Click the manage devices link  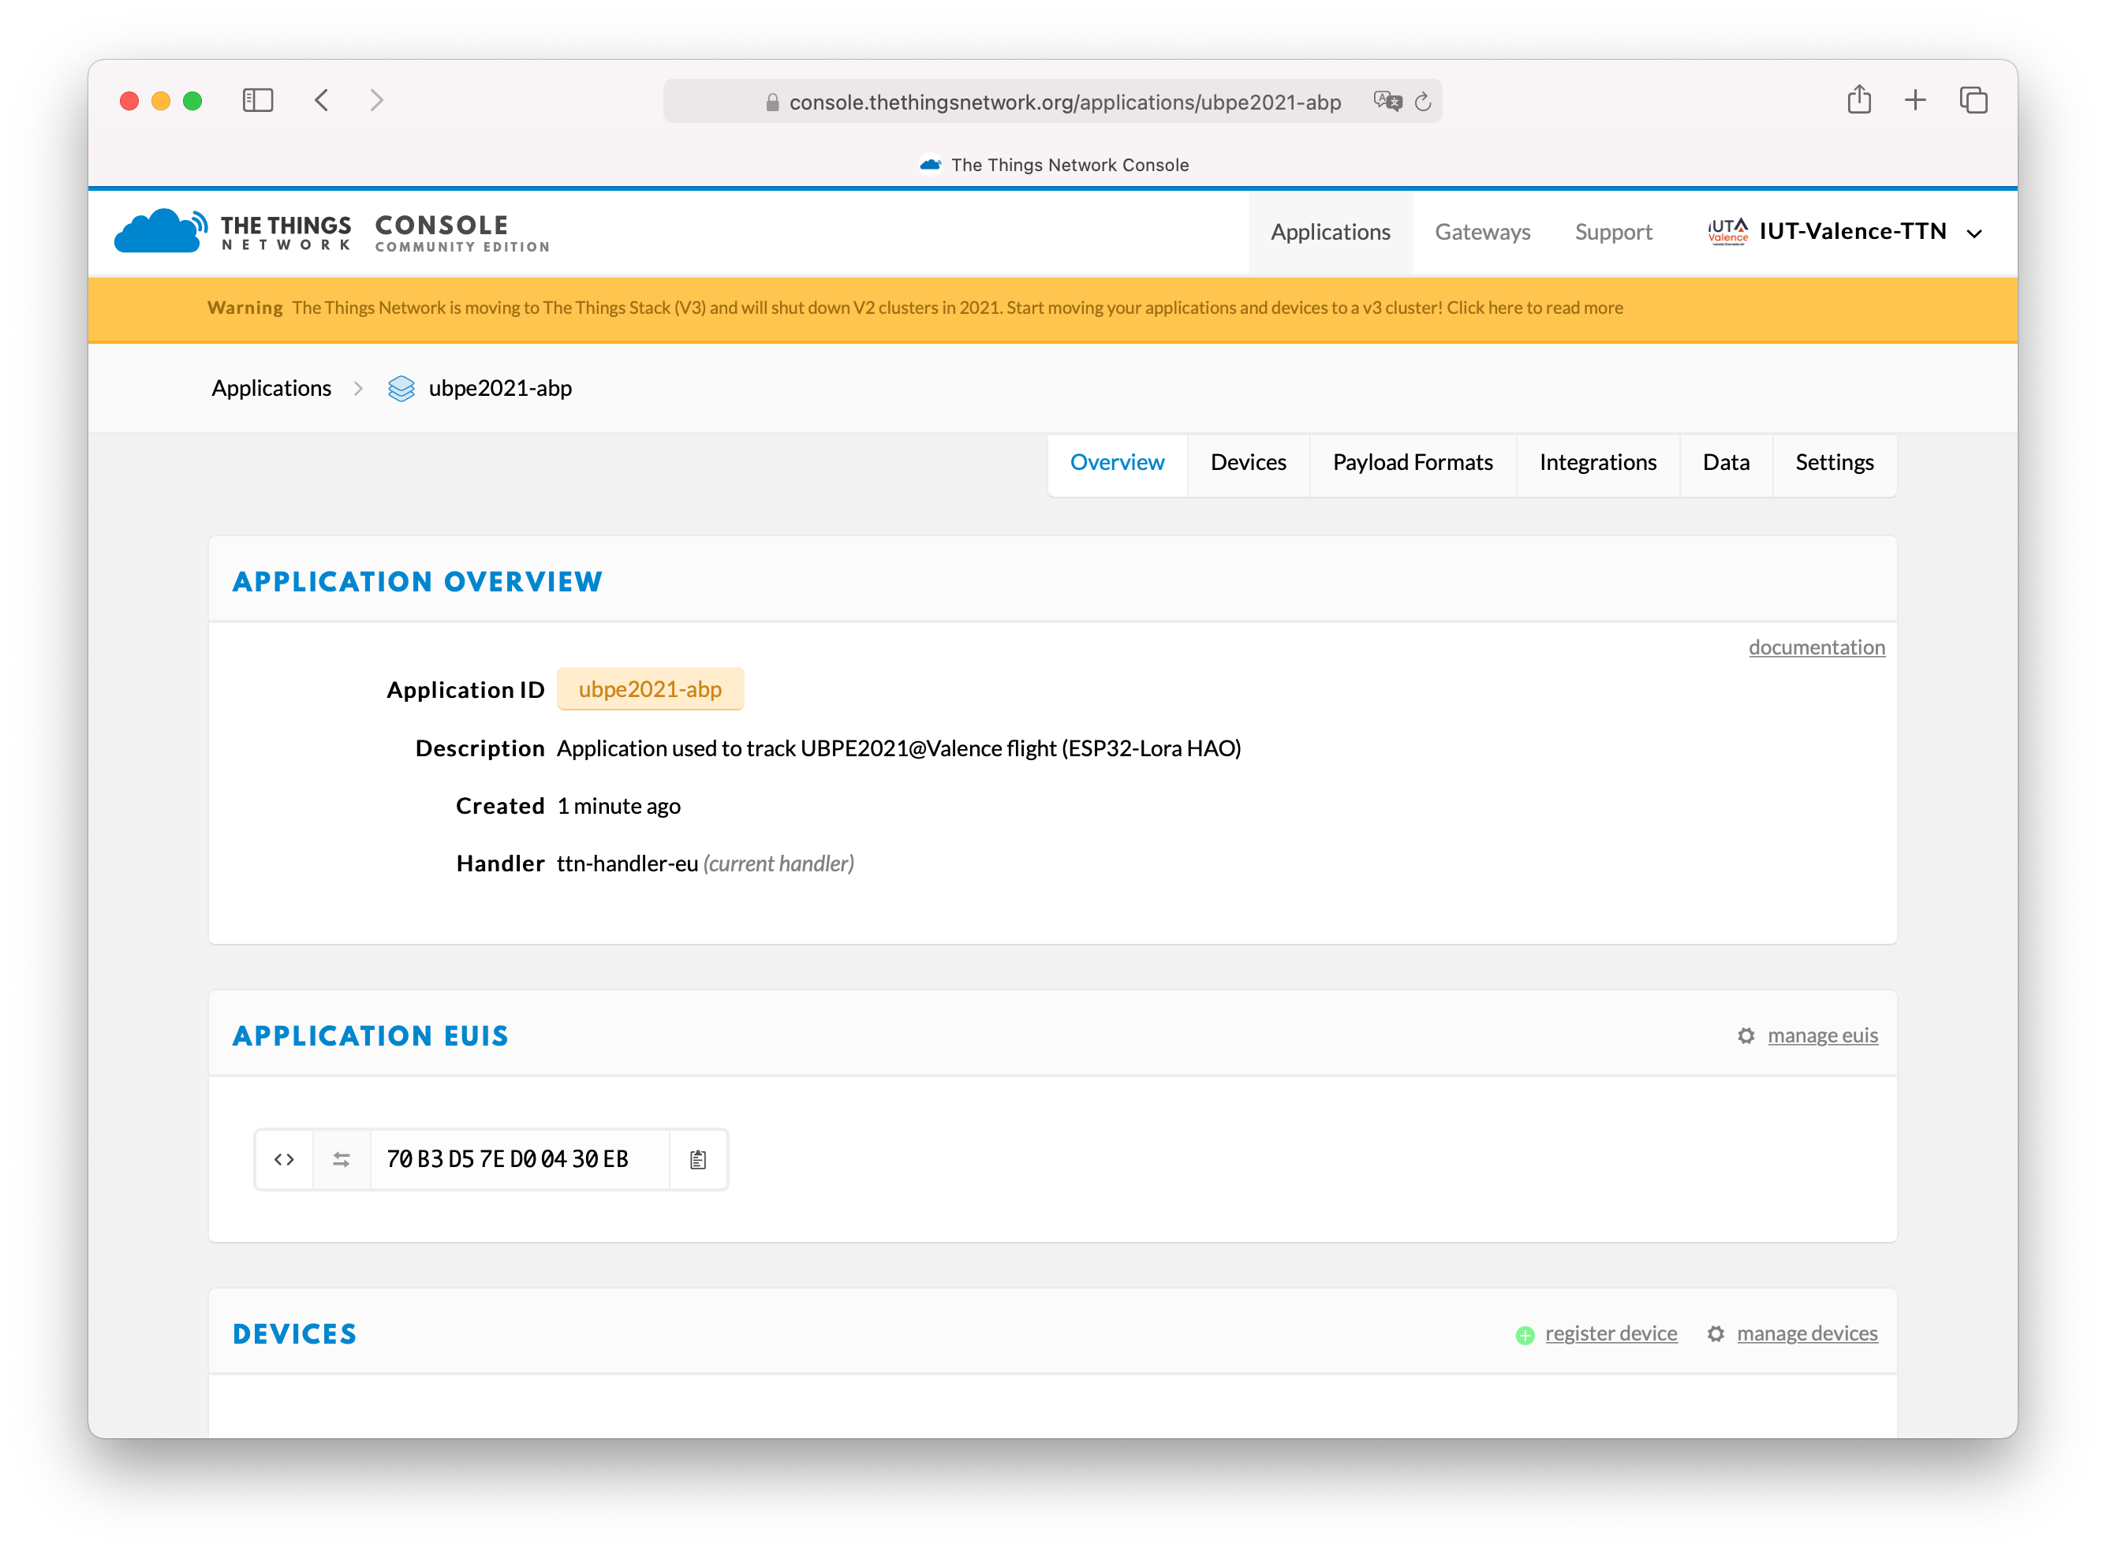coord(1808,1333)
